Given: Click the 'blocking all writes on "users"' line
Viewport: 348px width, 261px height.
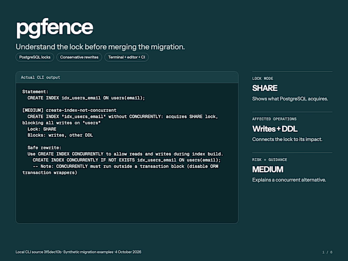Looking at the screenshot, I should (62, 123).
